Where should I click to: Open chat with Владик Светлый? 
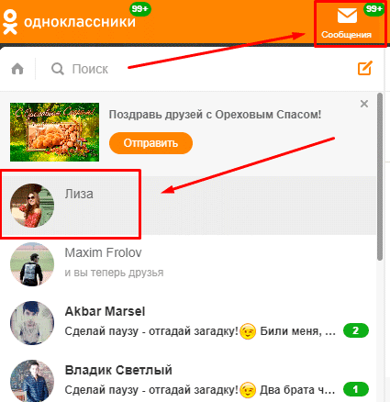point(188,379)
